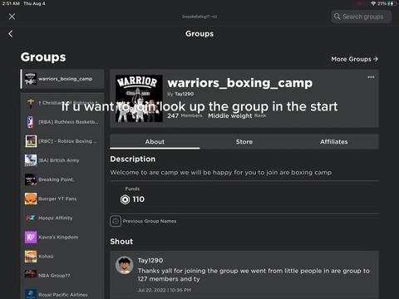Screen dimensions: 399x299
Task: Select the NBA Group?? entry
Action: [63, 276]
